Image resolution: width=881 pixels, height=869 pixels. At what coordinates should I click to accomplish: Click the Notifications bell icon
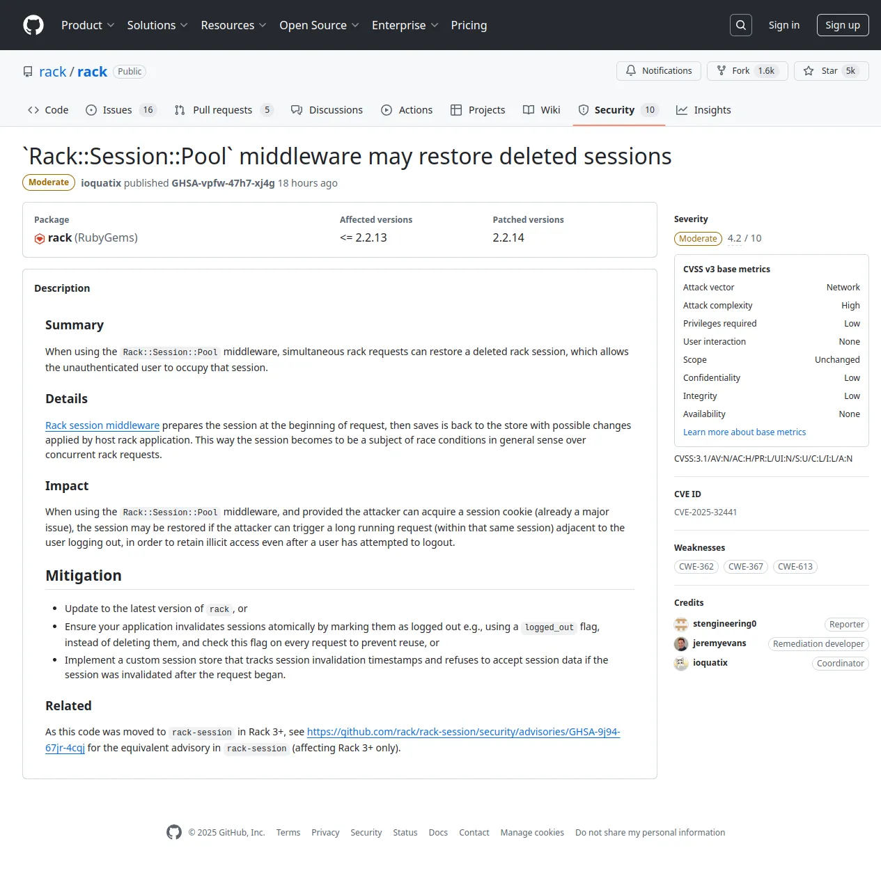(631, 71)
